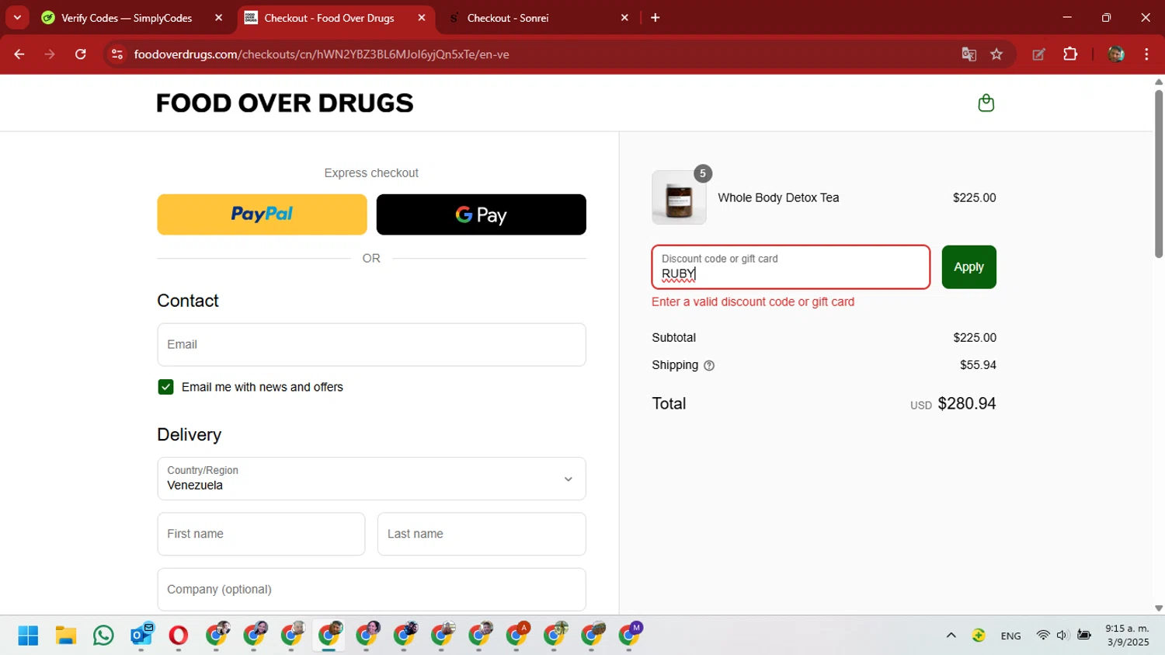Click FOOD OVER DRUGS store logo
Screen dimensions: 1165x655
[x=285, y=103]
